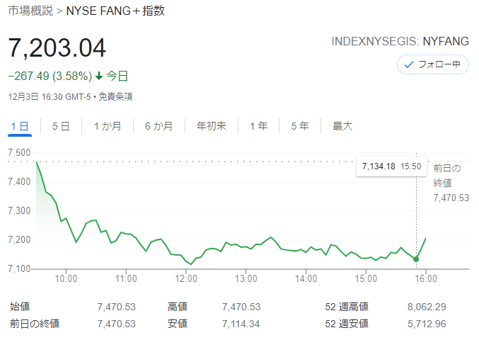
Task: Click the NYSE FANG+指数 breadcrumb title
Action: 115,11
